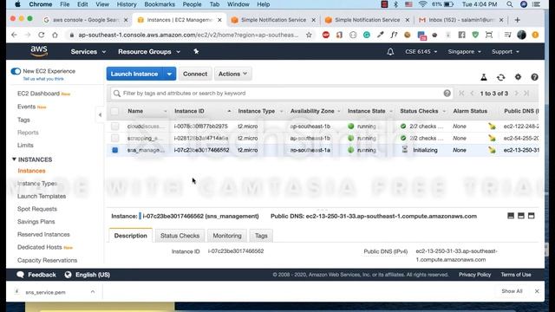Open the Feedback speech bubble icon

click(21, 275)
